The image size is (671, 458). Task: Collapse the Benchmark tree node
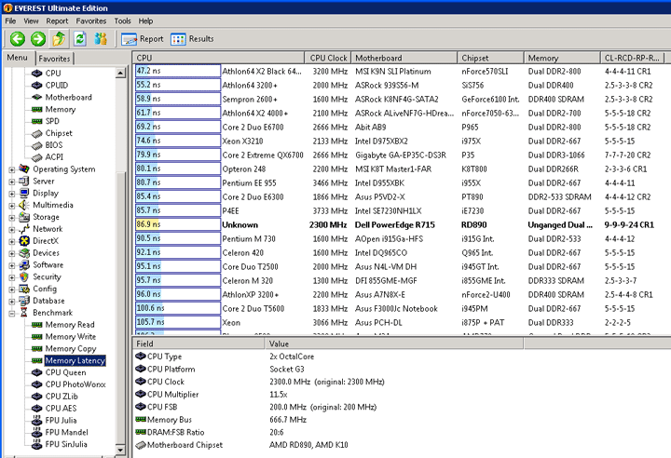[12, 314]
